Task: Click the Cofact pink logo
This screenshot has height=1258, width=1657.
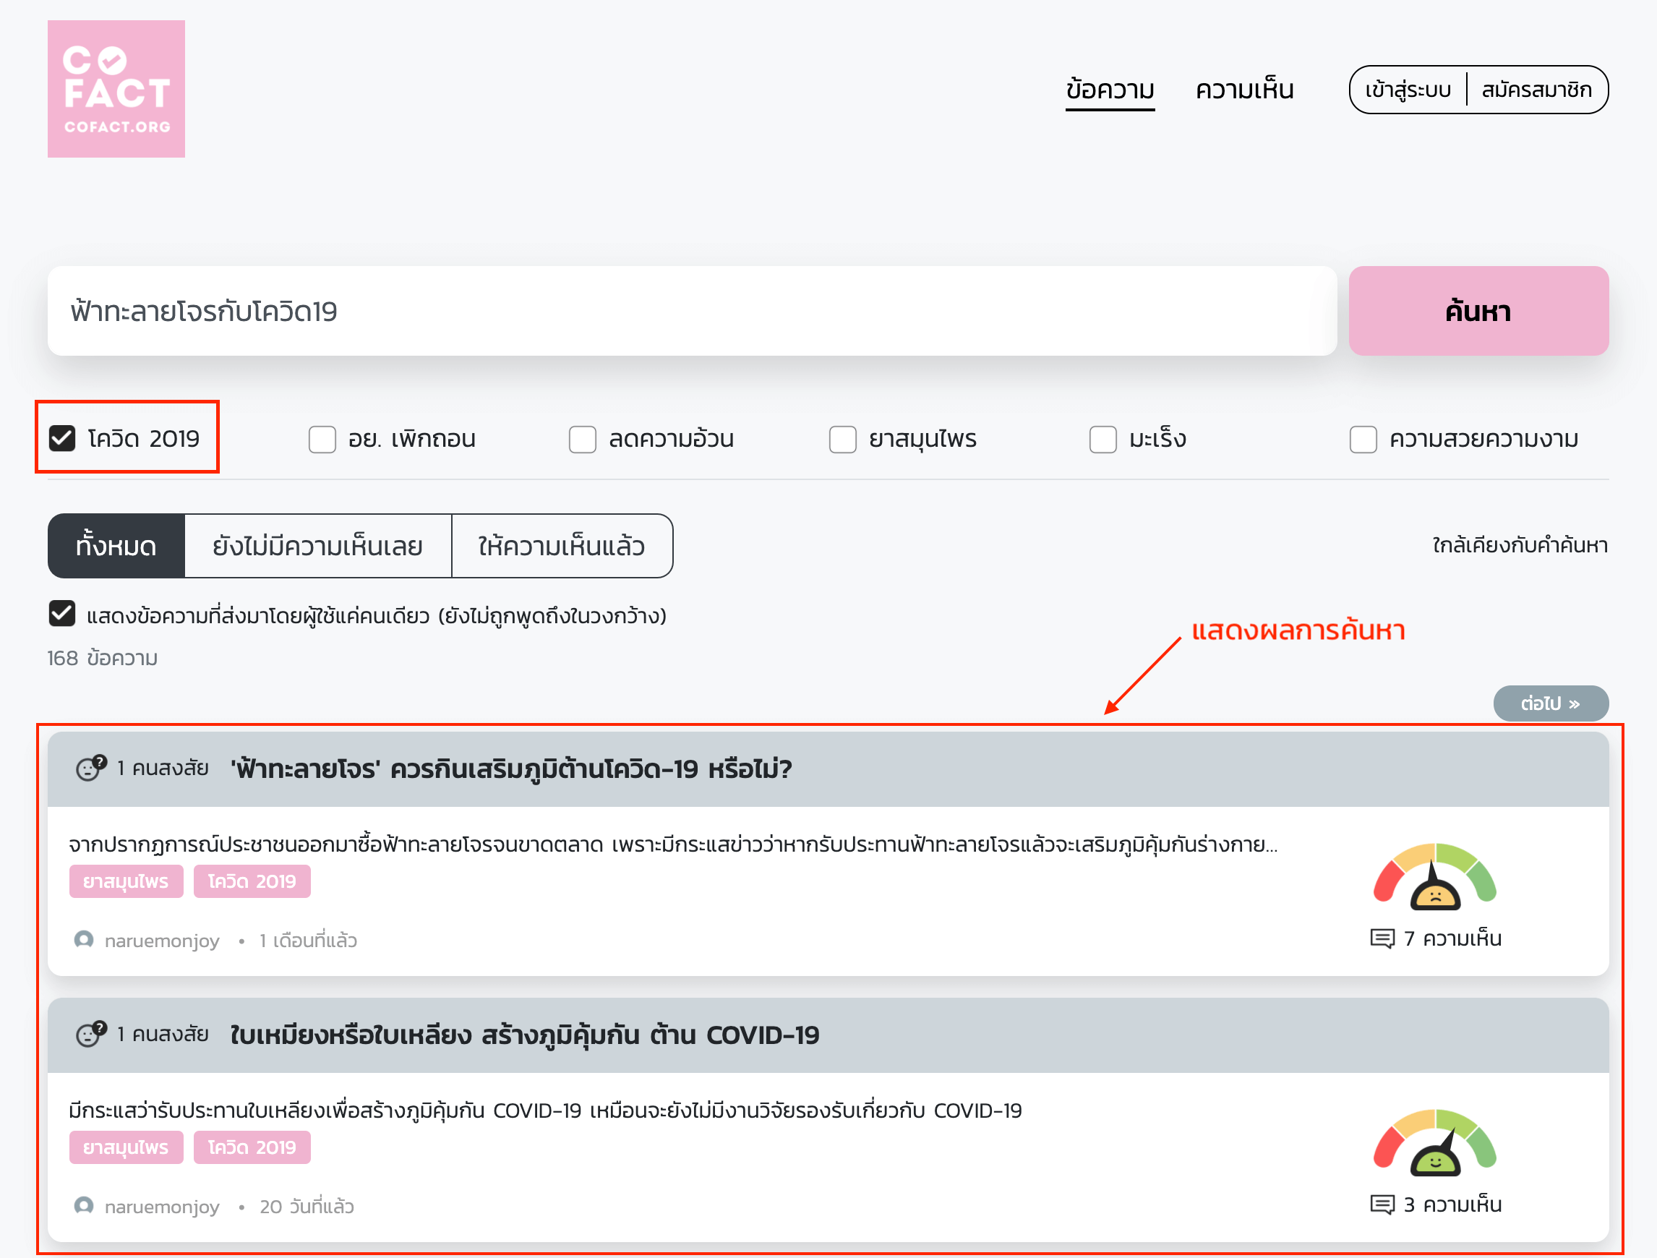Action: point(116,88)
